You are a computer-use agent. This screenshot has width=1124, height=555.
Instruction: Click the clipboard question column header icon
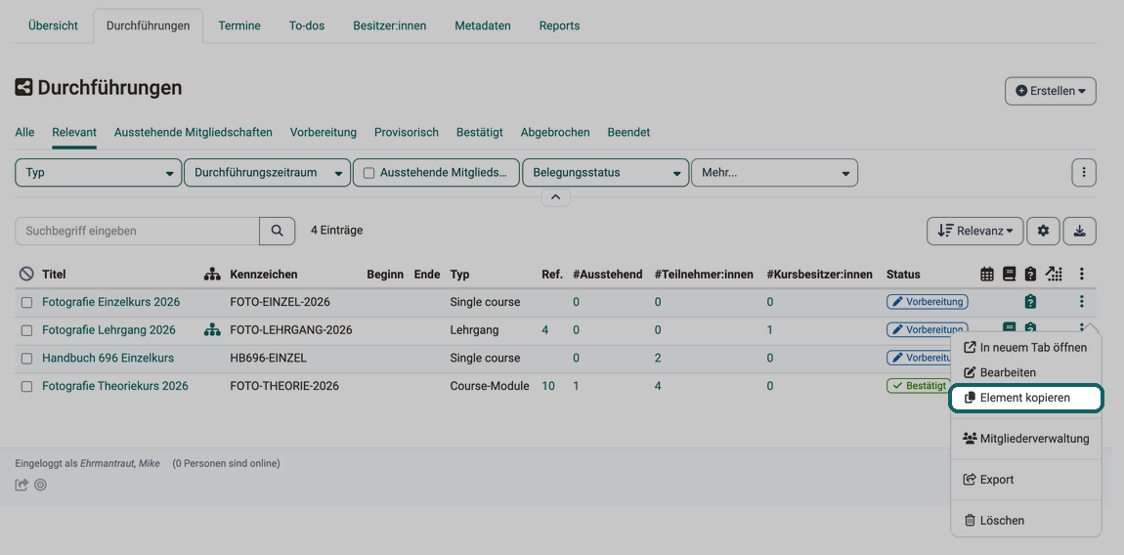click(x=1030, y=274)
